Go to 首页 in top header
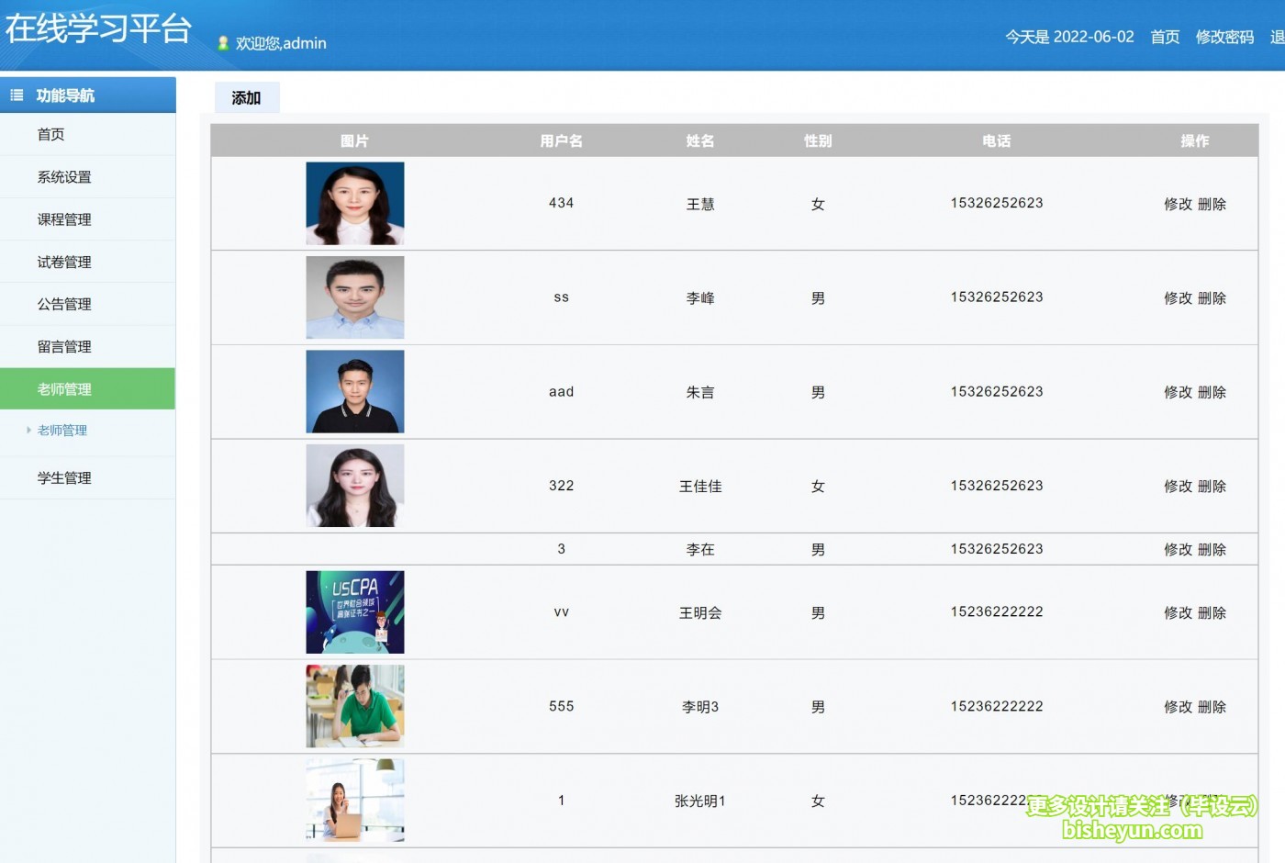Image resolution: width=1285 pixels, height=863 pixels. pos(1165,37)
